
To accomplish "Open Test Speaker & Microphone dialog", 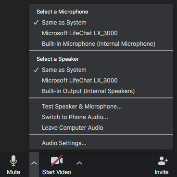I will click(x=101, y=107).
